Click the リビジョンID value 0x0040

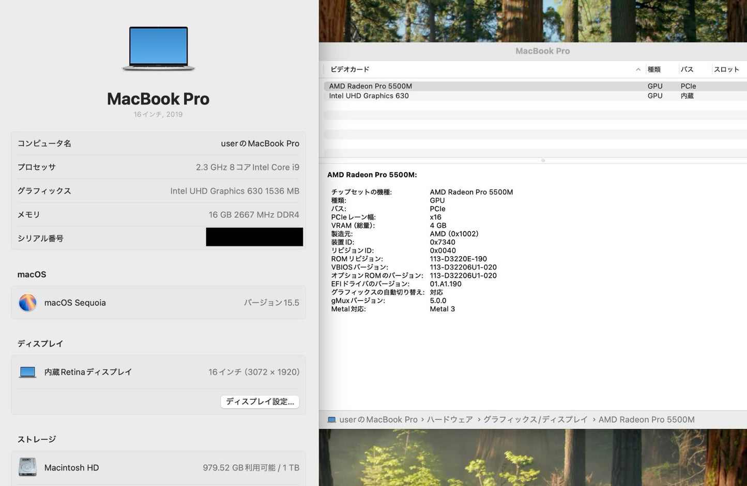[443, 250]
